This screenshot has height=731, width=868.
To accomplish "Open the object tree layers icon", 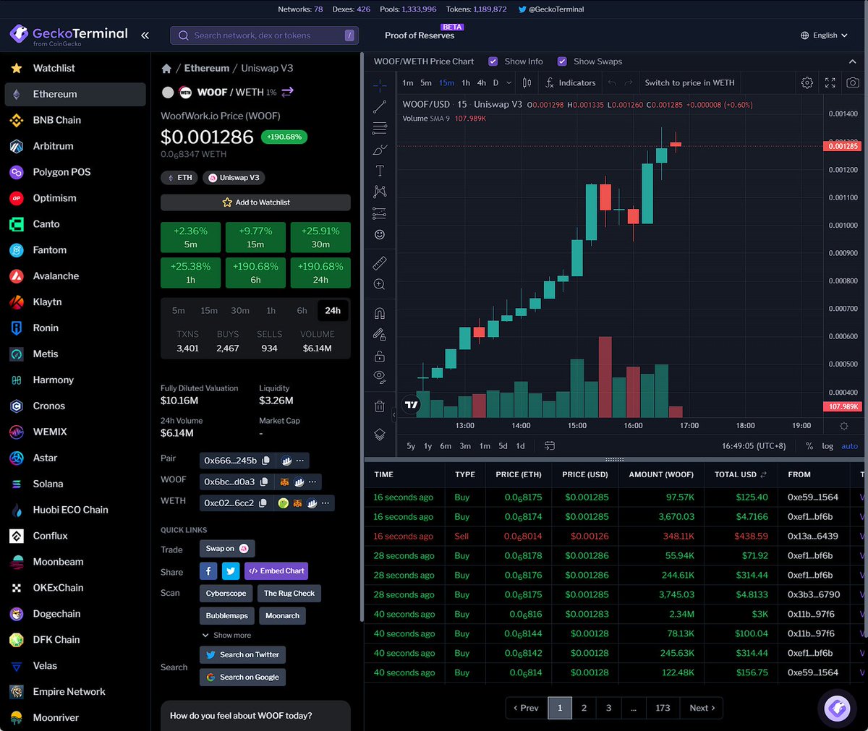I will pos(380,435).
